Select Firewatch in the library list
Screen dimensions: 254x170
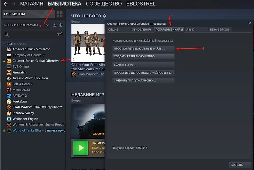19,72
